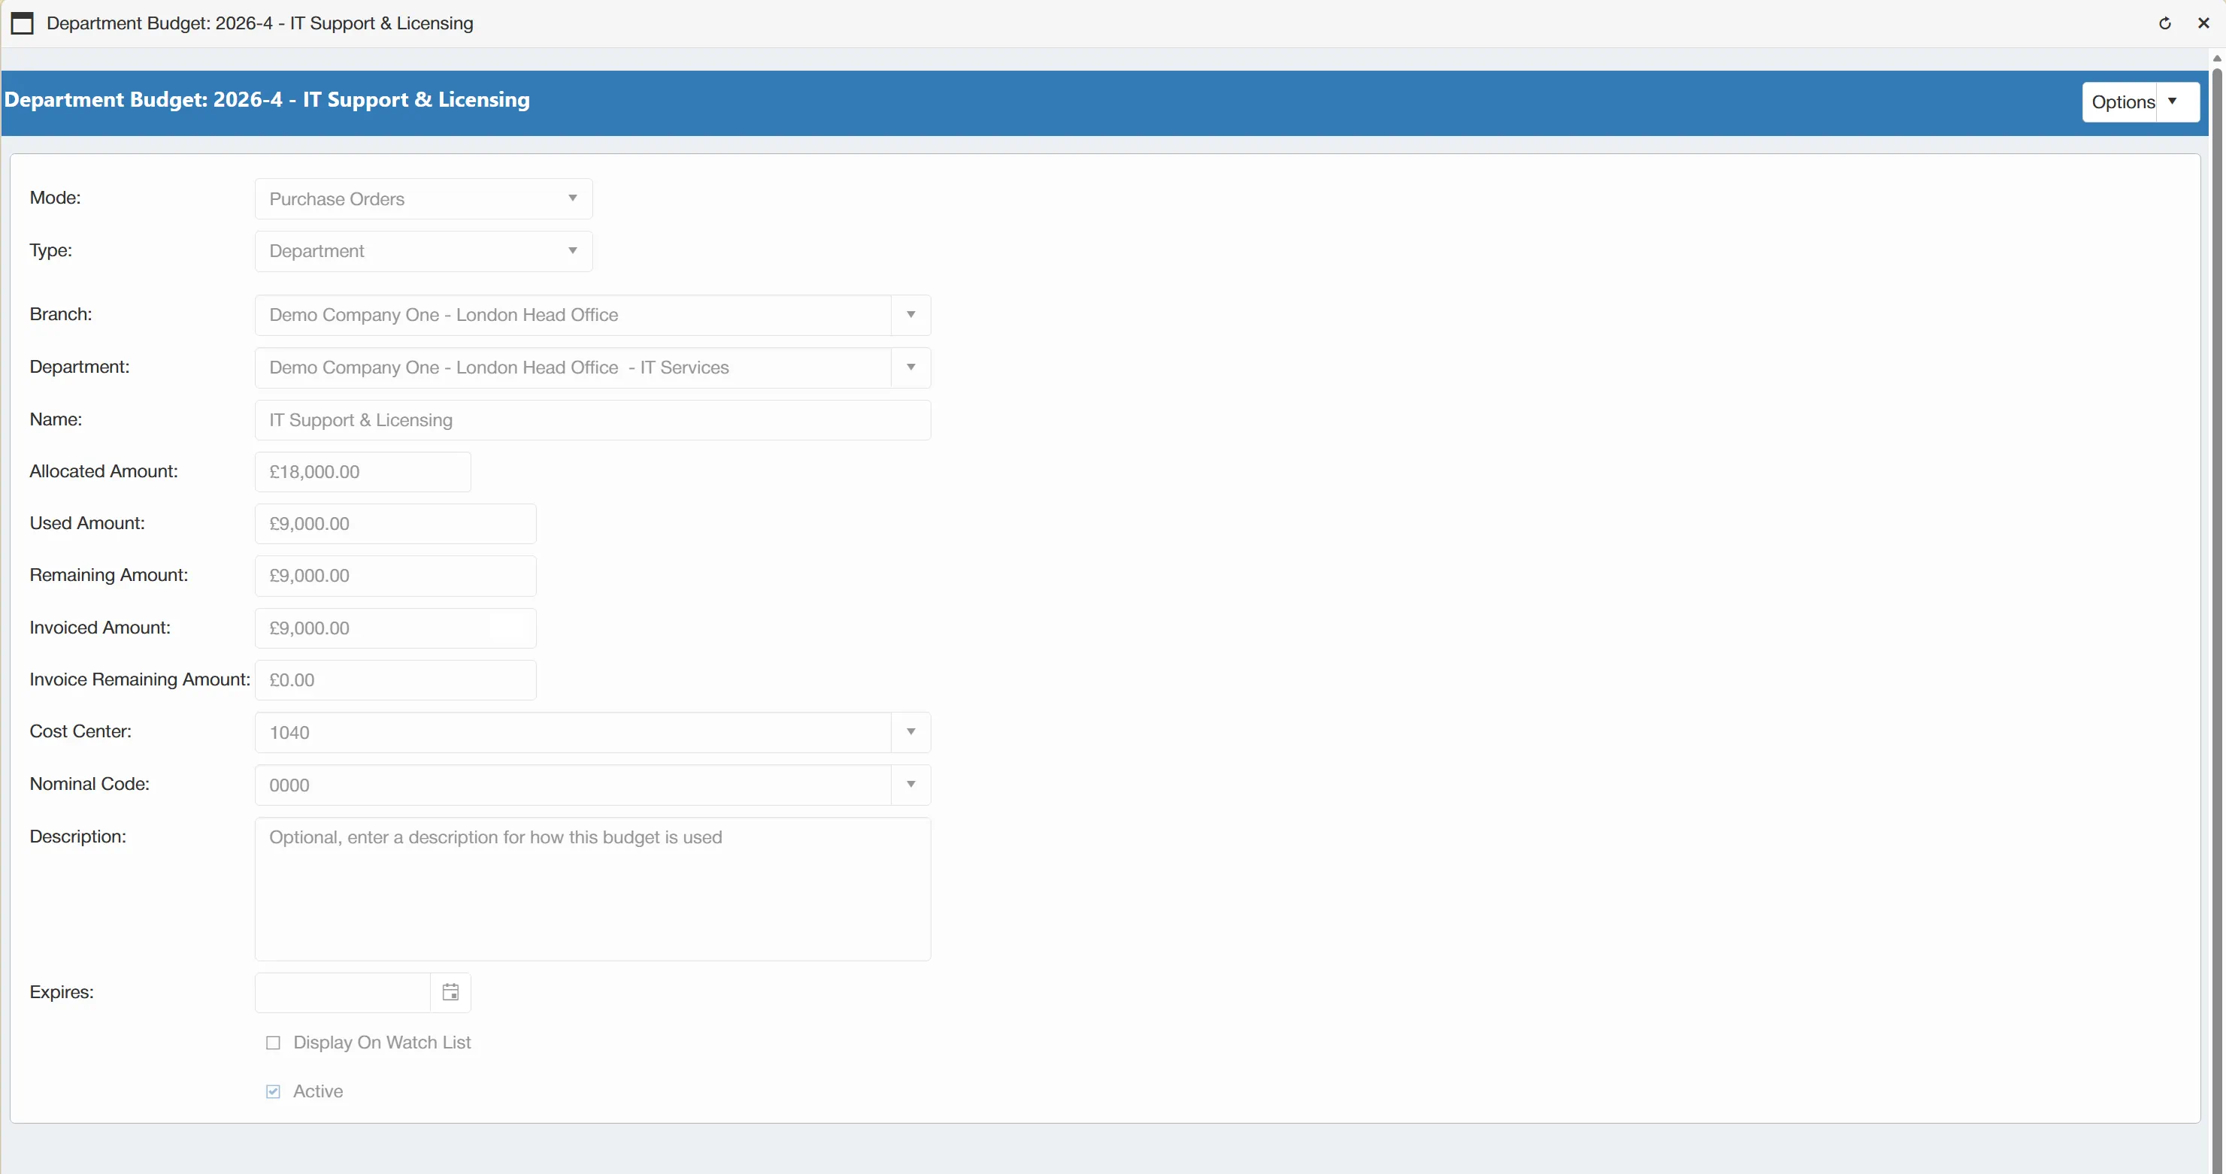Click the Invoice Remaining Amount label
The image size is (2226, 1174).
click(140, 679)
